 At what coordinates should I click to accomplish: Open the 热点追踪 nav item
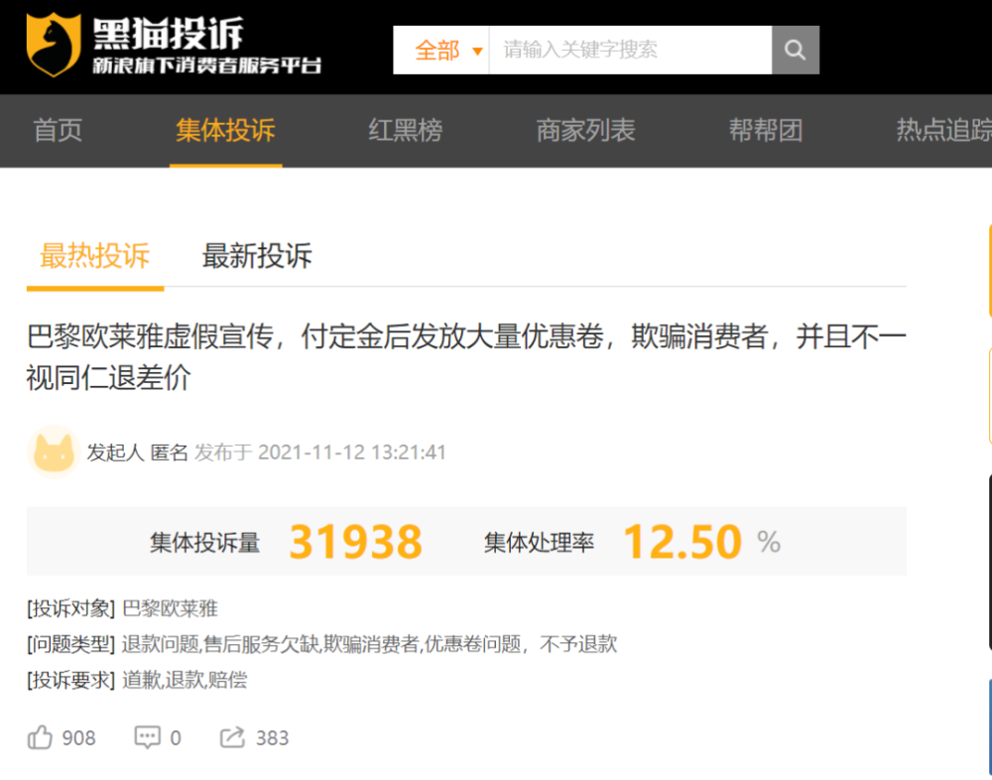(x=944, y=130)
